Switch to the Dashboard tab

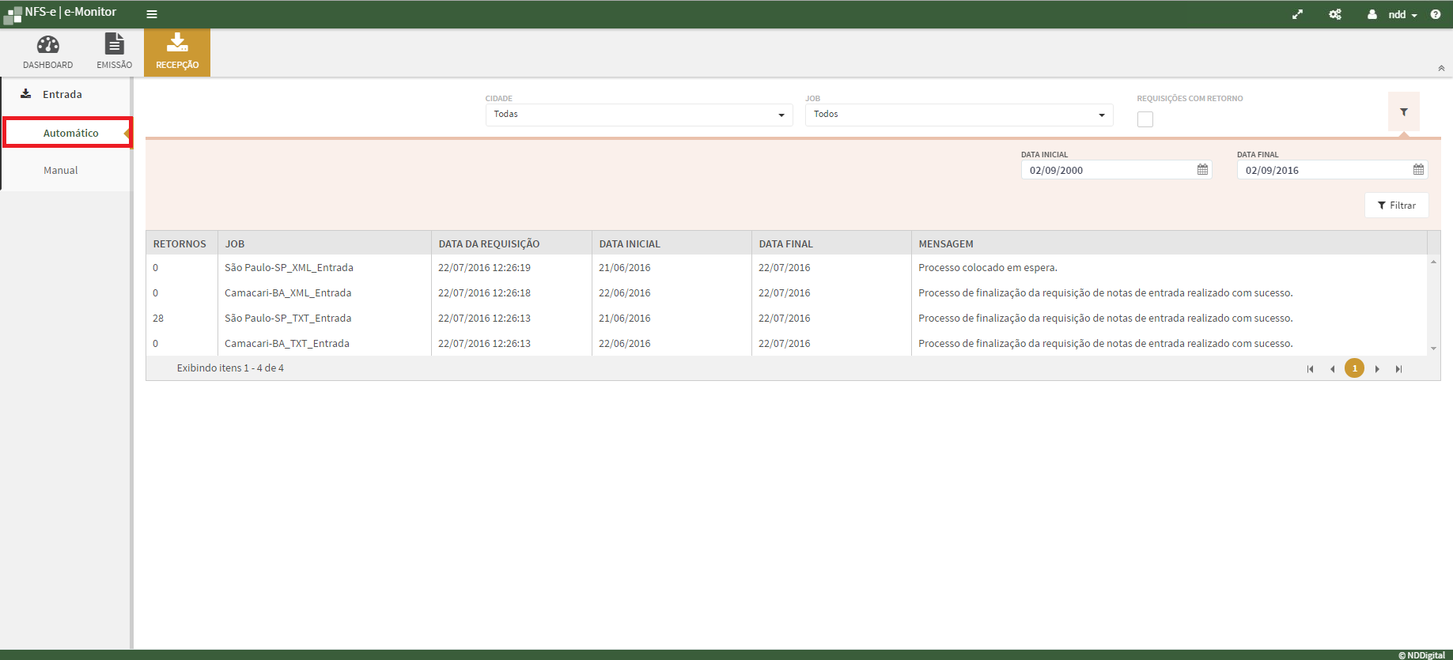(47, 52)
